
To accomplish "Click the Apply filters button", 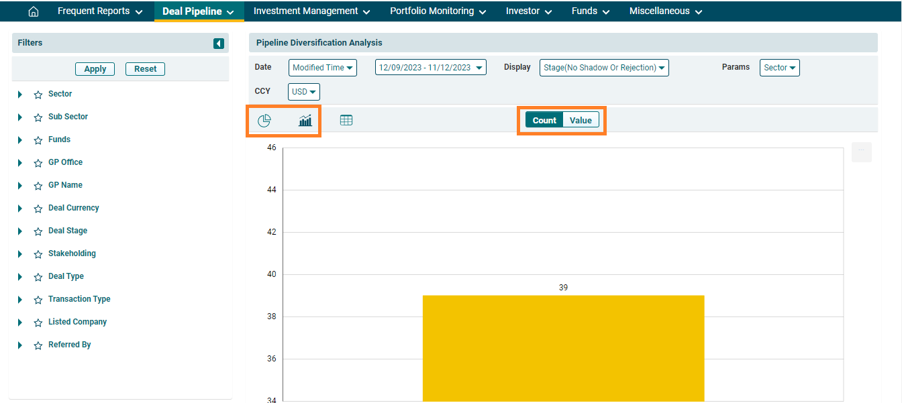I will [x=95, y=69].
